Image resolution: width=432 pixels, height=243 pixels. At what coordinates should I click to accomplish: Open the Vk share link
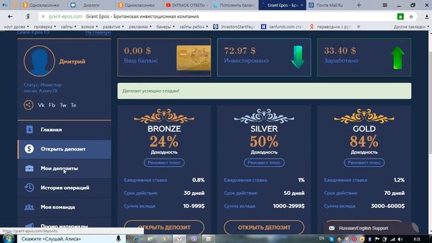41,105
